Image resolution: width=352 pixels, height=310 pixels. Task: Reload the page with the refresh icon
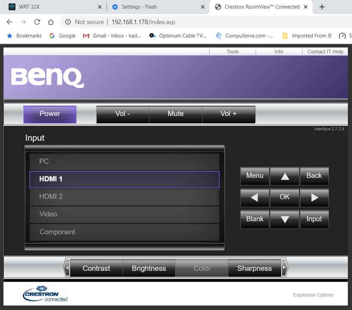(37, 22)
